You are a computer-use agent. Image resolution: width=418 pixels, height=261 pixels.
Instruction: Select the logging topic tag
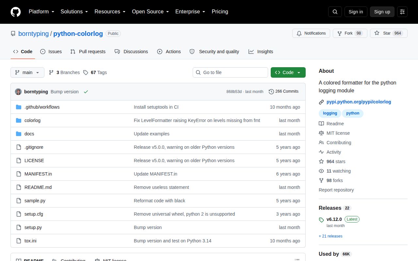[330, 113]
